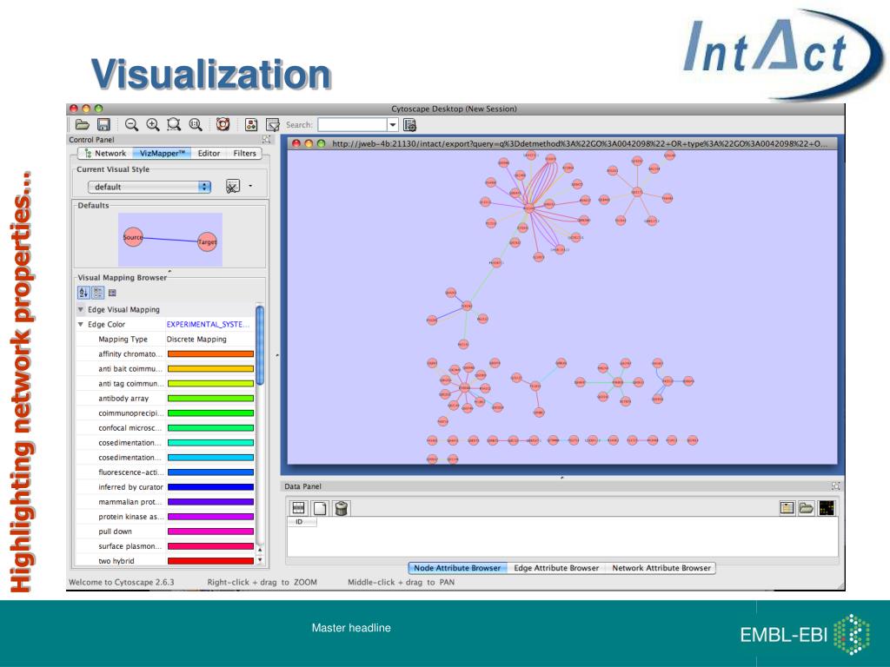Viewport: 890px width, 667px height.
Task: Select the "protein kinase as..." mapping row
Action: pyautogui.click(x=165, y=517)
